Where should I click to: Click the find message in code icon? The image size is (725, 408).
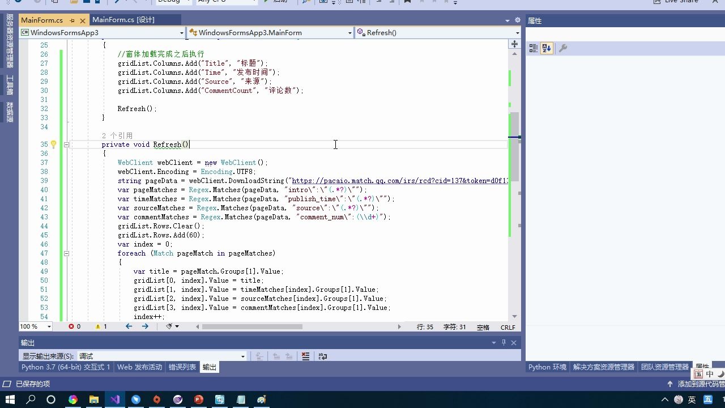click(259, 356)
